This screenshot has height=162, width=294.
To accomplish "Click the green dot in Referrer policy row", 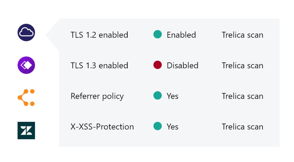I will 157,96.
